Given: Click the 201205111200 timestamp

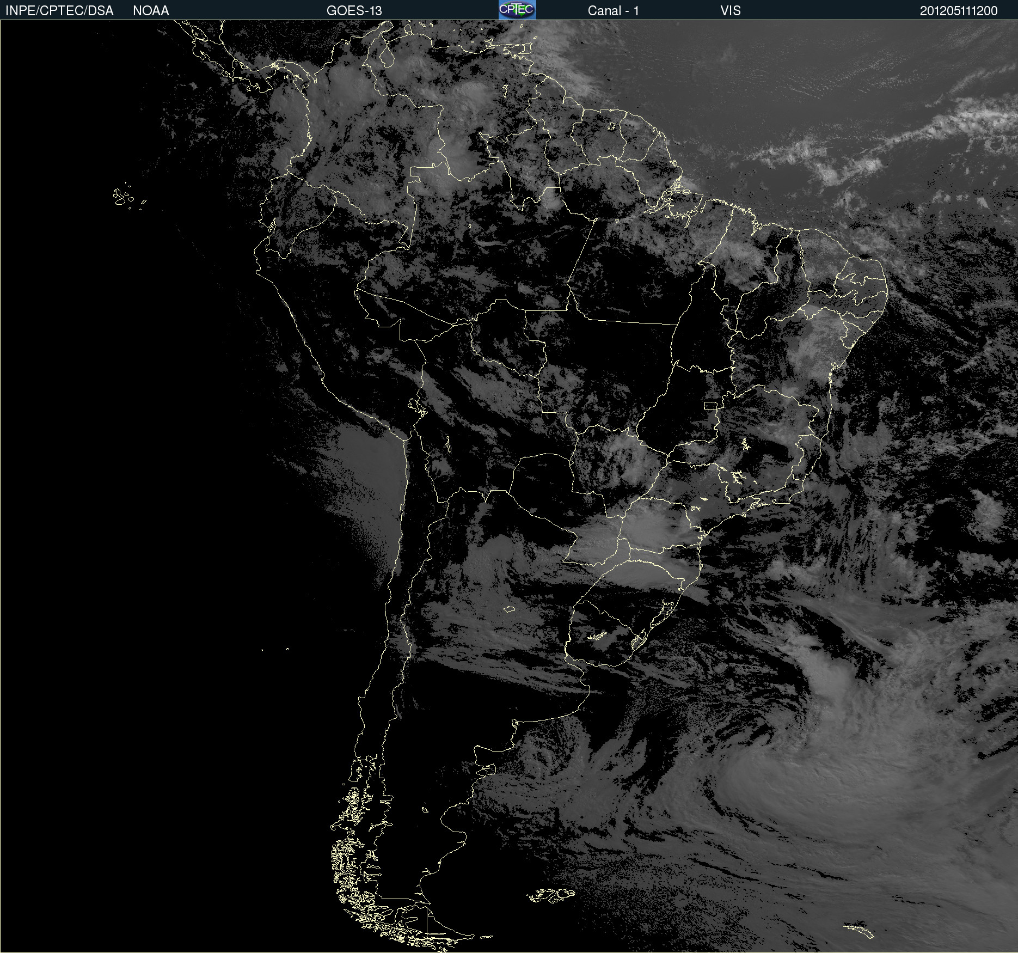Looking at the screenshot, I should pyautogui.click(x=959, y=11).
